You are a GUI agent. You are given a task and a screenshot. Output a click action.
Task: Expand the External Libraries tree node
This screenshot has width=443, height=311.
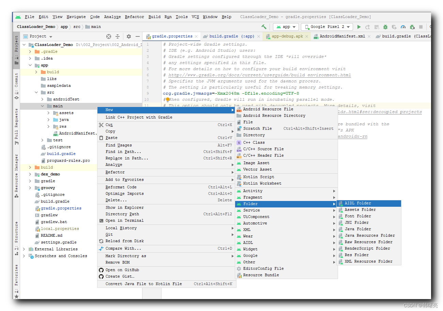tap(24, 249)
